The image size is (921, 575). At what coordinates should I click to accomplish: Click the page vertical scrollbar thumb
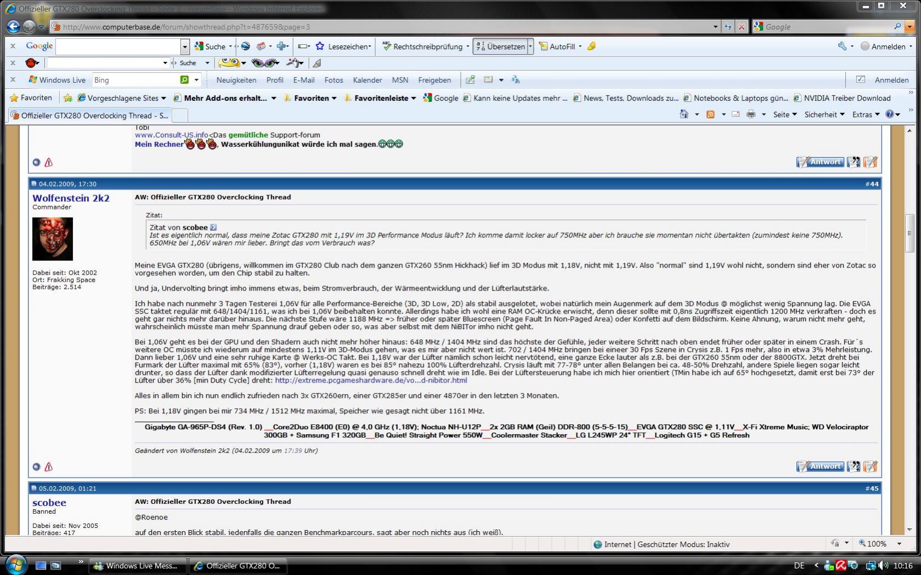pos(909,233)
